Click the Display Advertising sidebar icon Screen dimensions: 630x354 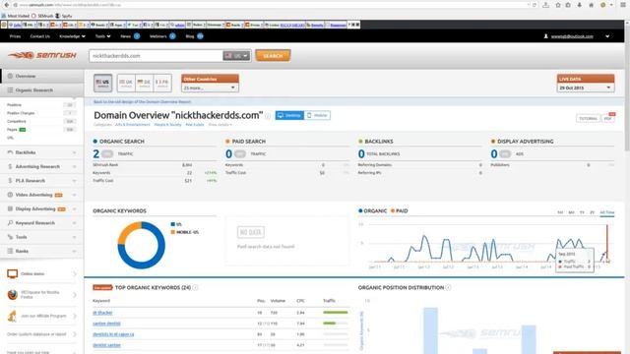(10, 208)
